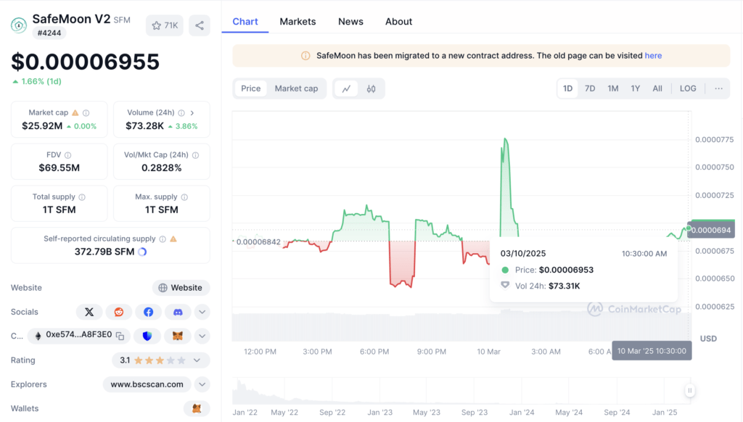The height and width of the screenshot is (422, 743).
Task: Toggle LOG scale on the chart
Action: click(688, 88)
